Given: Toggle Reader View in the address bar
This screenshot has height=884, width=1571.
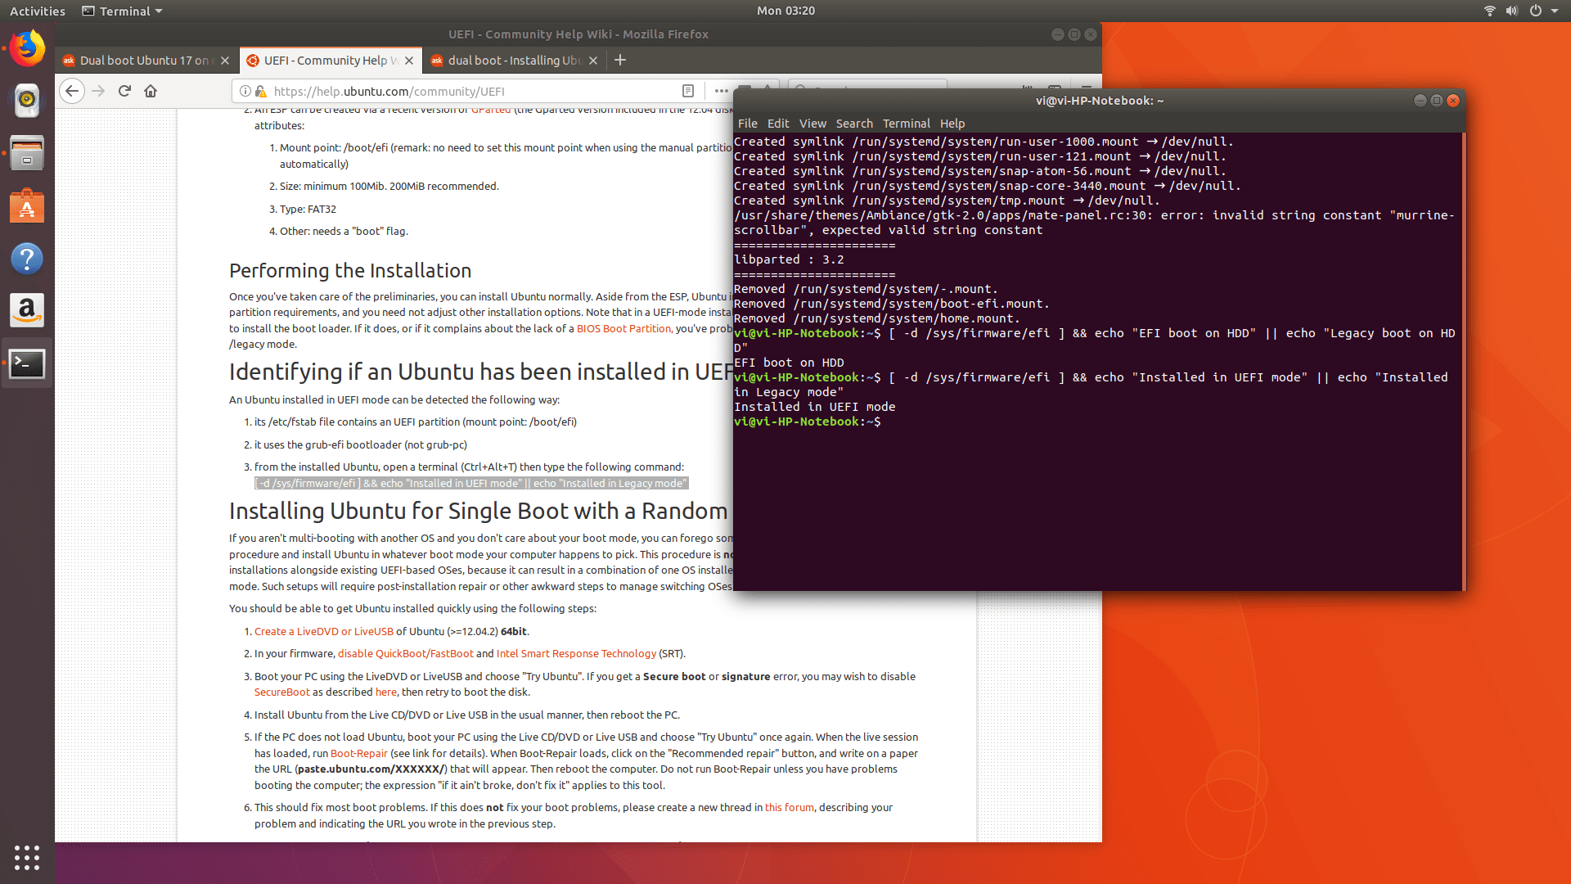Looking at the screenshot, I should click(x=687, y=91).
